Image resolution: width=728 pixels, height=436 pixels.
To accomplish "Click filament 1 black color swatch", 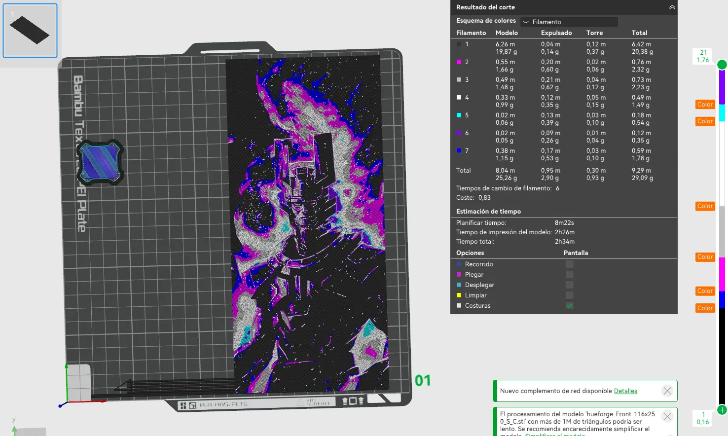I will pos(459,44).
